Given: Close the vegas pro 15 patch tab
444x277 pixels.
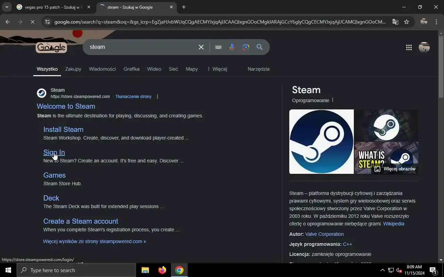Looking at the screenshot, I should click(89, 7).
